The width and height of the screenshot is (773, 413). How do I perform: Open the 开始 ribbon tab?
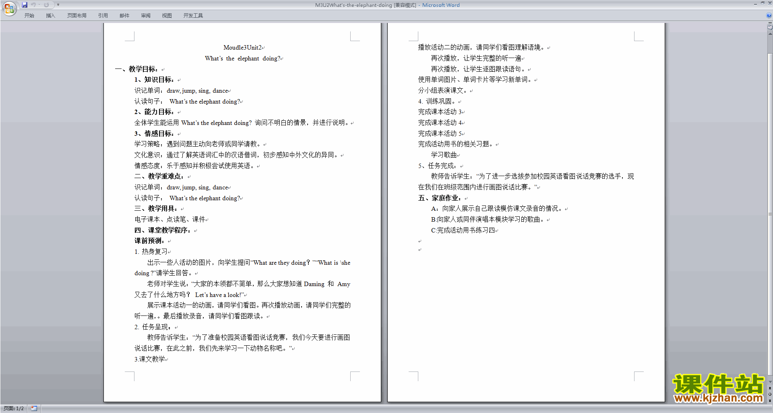(x=29, y=16)
